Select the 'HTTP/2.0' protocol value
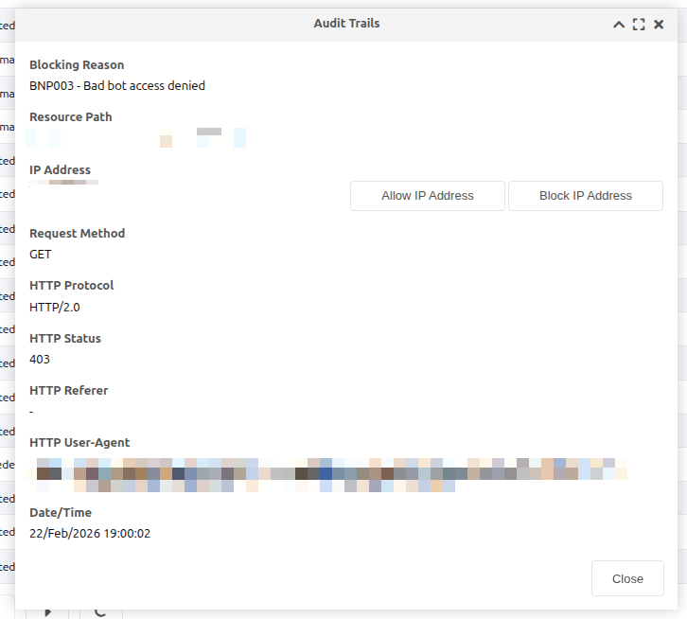Viewport: 687px width, 619px height. [x=55, y=308]
